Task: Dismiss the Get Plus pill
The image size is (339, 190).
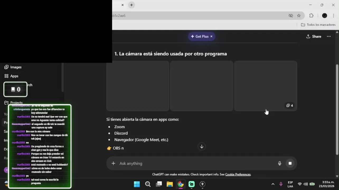Action: (211, 36)
